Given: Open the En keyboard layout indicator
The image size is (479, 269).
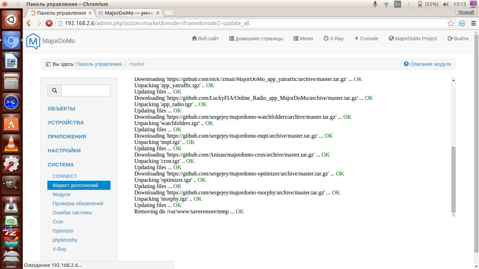Looking at the screenshot, I should click(x=397, y=4).
